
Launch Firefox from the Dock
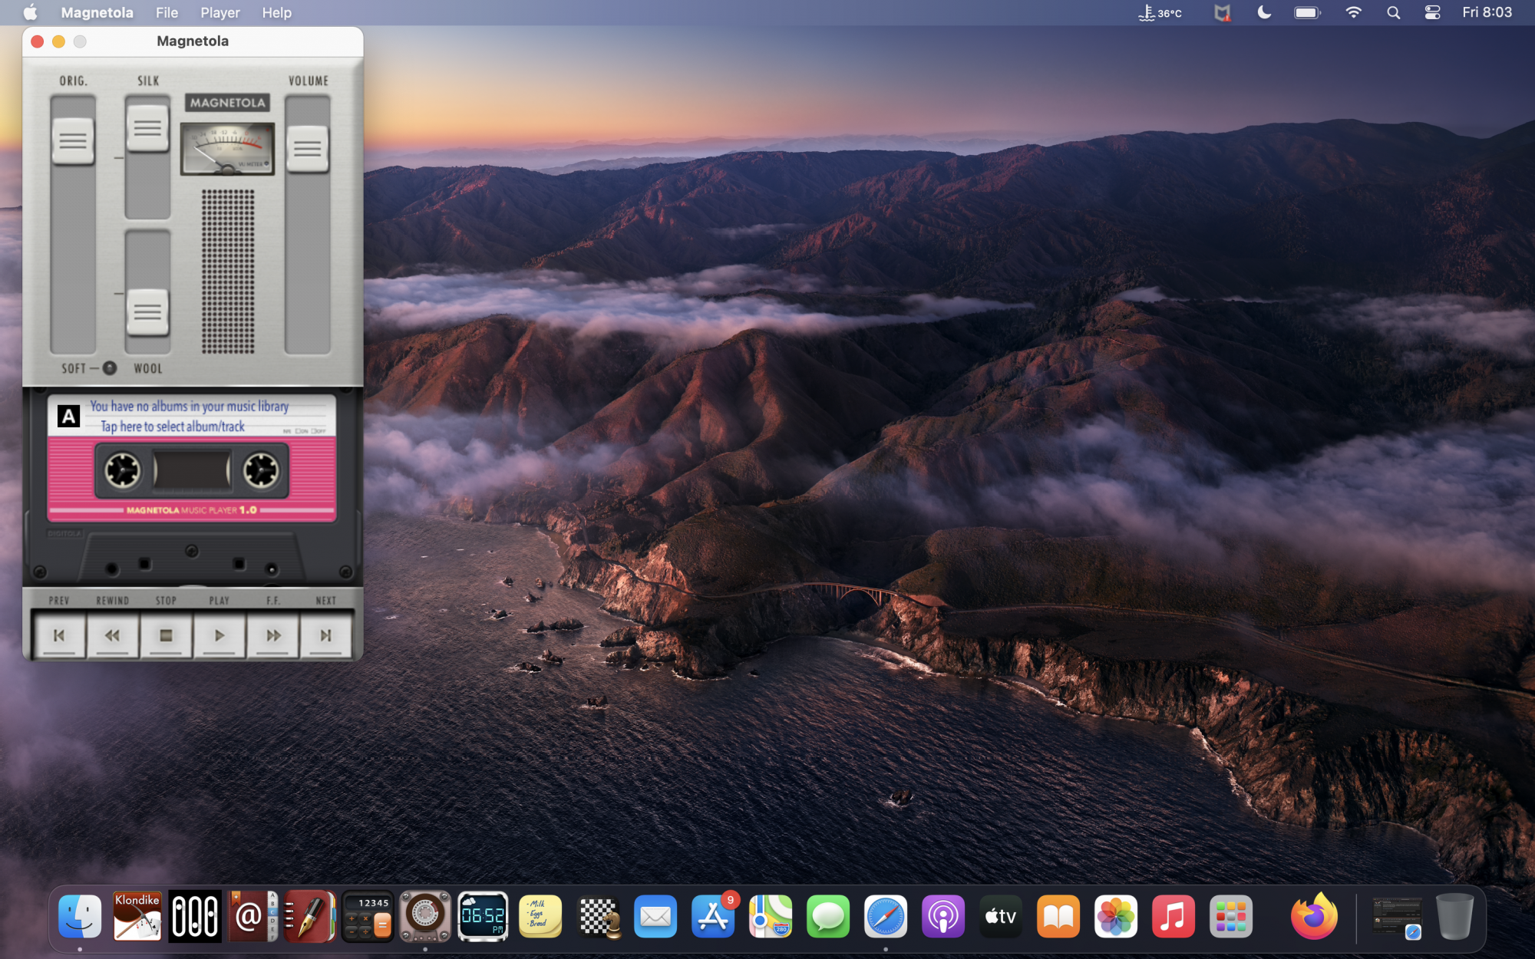pyautogui.click(x=1314, y=916)
